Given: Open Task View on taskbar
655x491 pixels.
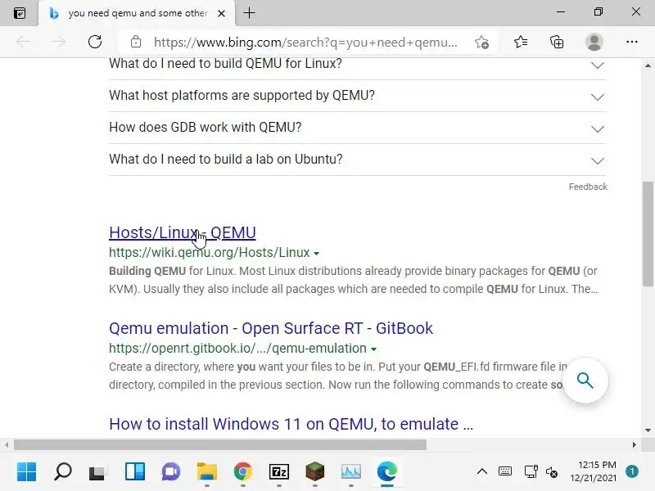Looking at the screenshot, I should pyautogui.click(x=98, y=472).
